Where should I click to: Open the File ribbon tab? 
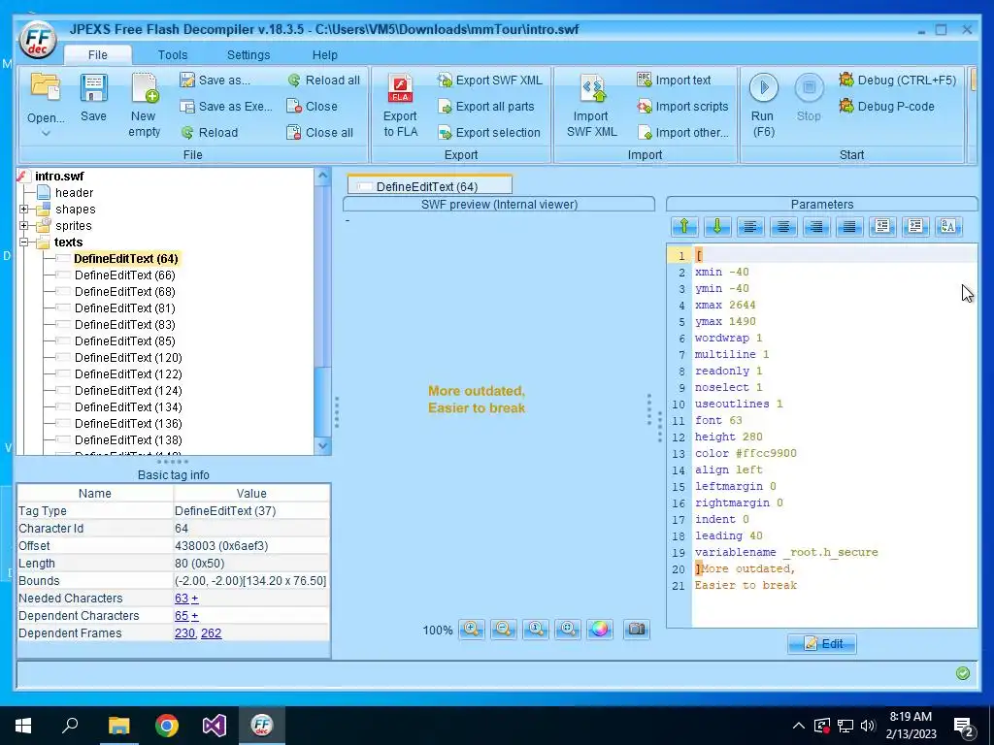point(98,55)
